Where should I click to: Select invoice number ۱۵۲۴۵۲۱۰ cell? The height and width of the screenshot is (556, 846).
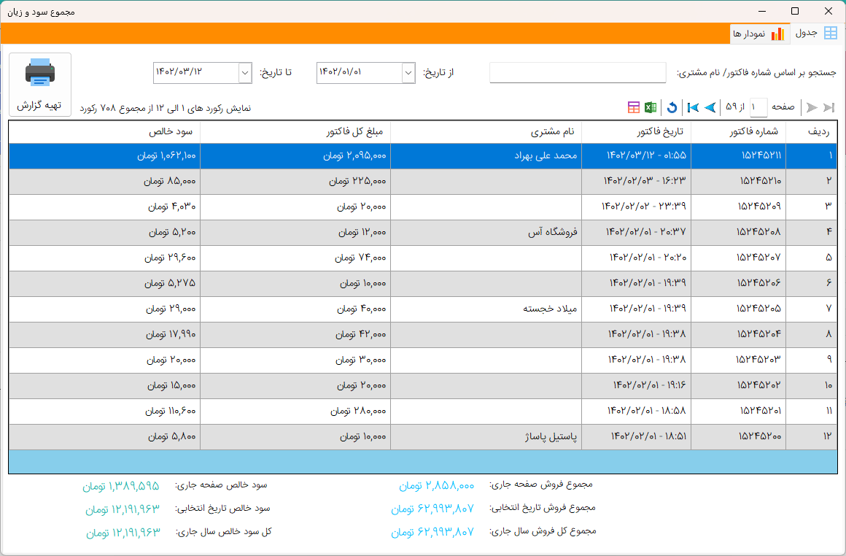(739, 182)
